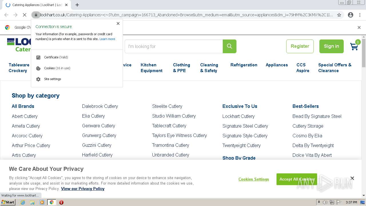
Task: Open Amefa Cutlery link
Action: pos(26,126)
